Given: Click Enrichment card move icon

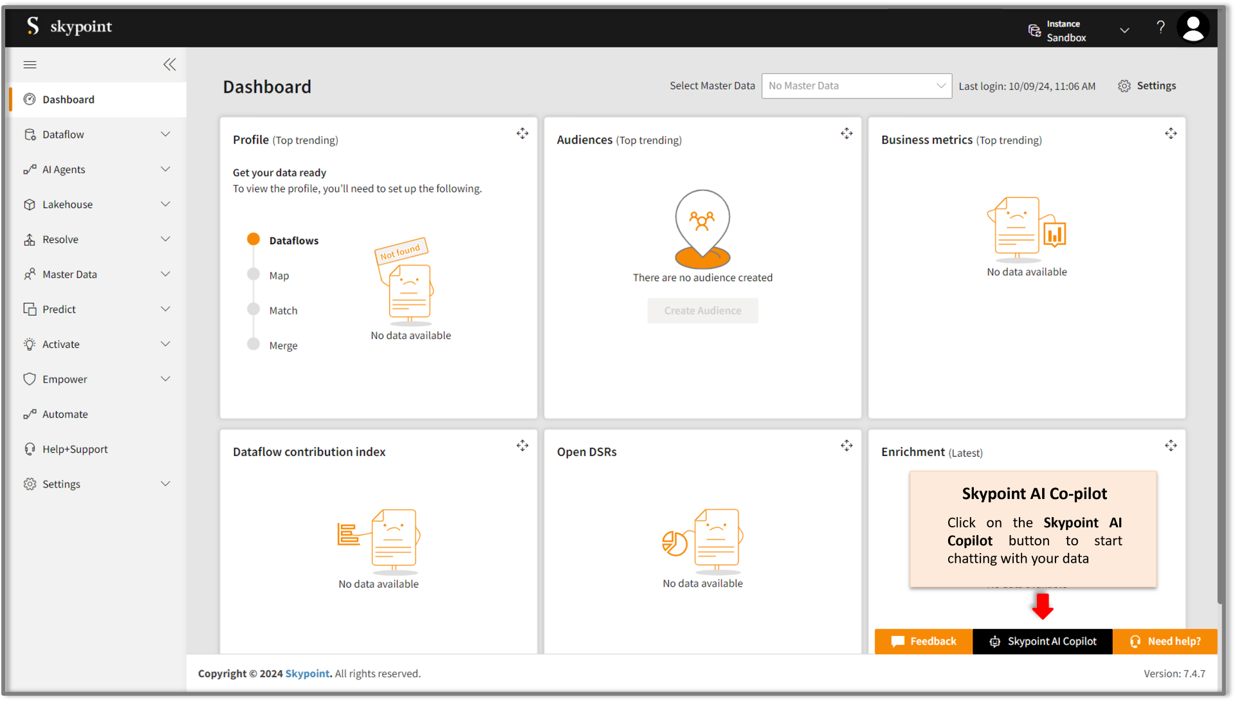Looking at the screenshot, I should click(1171, 445).
